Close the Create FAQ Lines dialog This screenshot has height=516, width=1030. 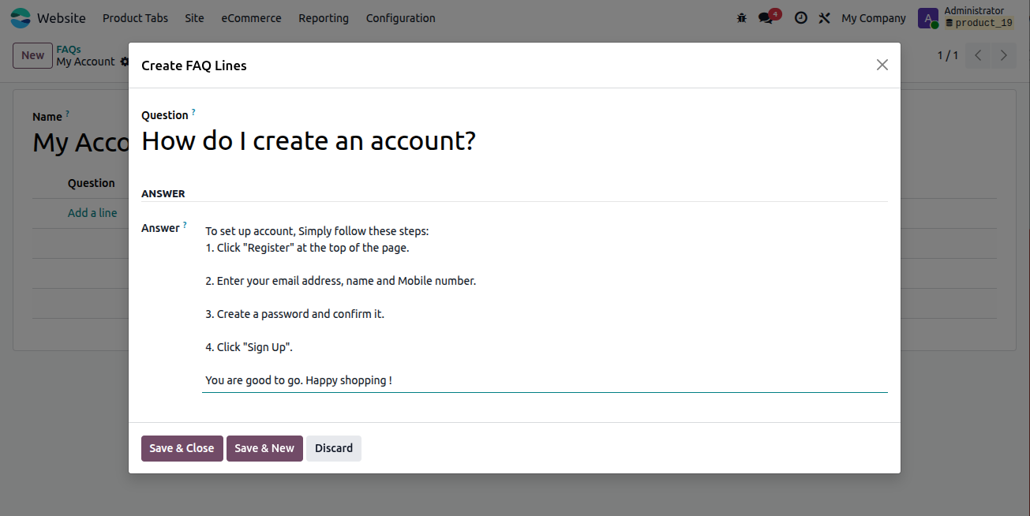tap(882, 65)
